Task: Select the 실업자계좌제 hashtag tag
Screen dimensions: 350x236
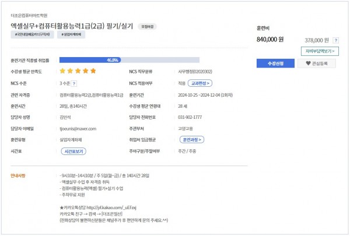Action: click(71, 34)
